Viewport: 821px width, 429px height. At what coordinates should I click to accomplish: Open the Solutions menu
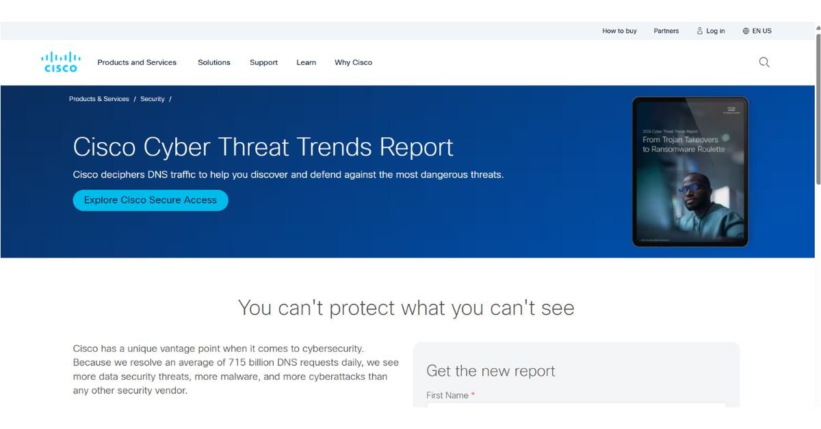click(x=213, y=62)
